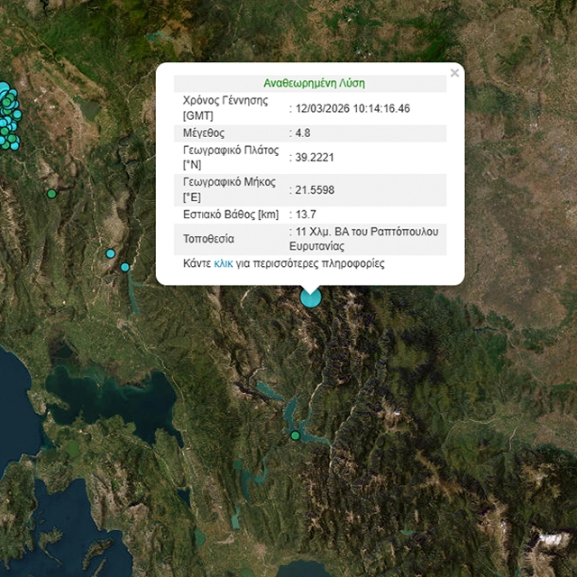Viewport: 577px width, 577px height.
Task: Select the green earthquake marker beside the reservoir
Action: coord(295,435)
